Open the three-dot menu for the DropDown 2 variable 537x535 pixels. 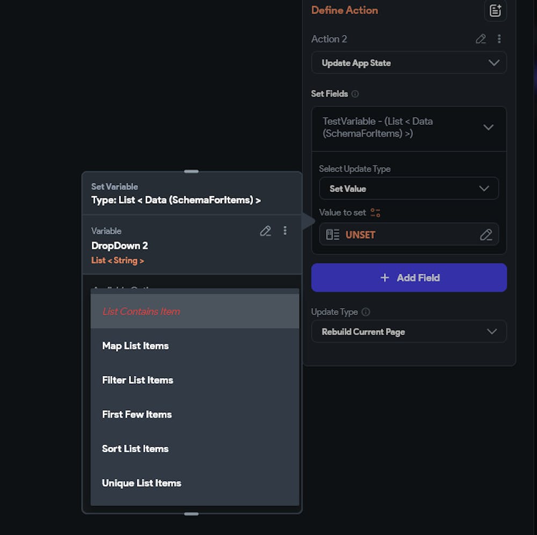(x=285, y=231)
